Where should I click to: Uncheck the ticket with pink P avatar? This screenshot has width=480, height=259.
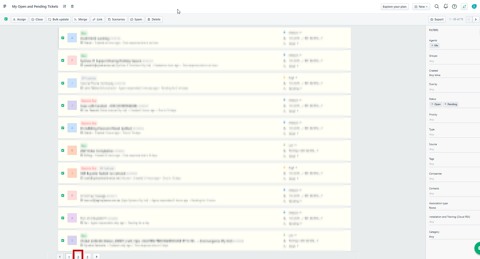[x=63, y=60]
